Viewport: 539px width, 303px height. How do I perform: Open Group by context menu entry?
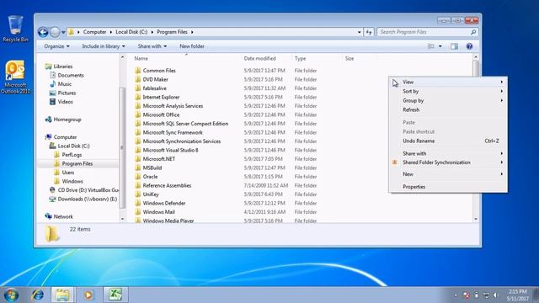click(x=448, y=101)
